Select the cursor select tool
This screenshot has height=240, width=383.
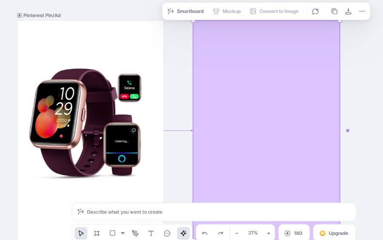tap(81, 233)
